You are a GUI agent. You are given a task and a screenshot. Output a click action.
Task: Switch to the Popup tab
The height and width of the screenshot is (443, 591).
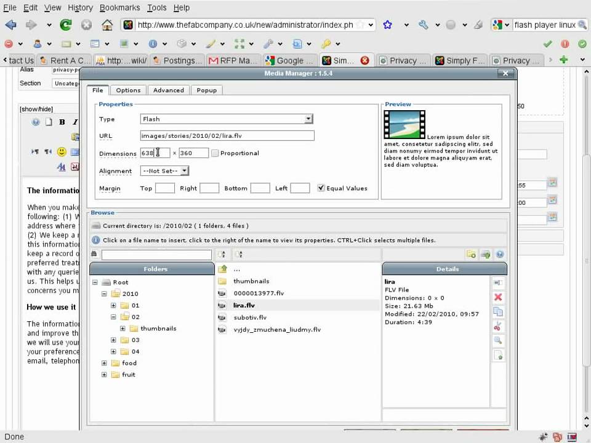(x=207, y=90)
